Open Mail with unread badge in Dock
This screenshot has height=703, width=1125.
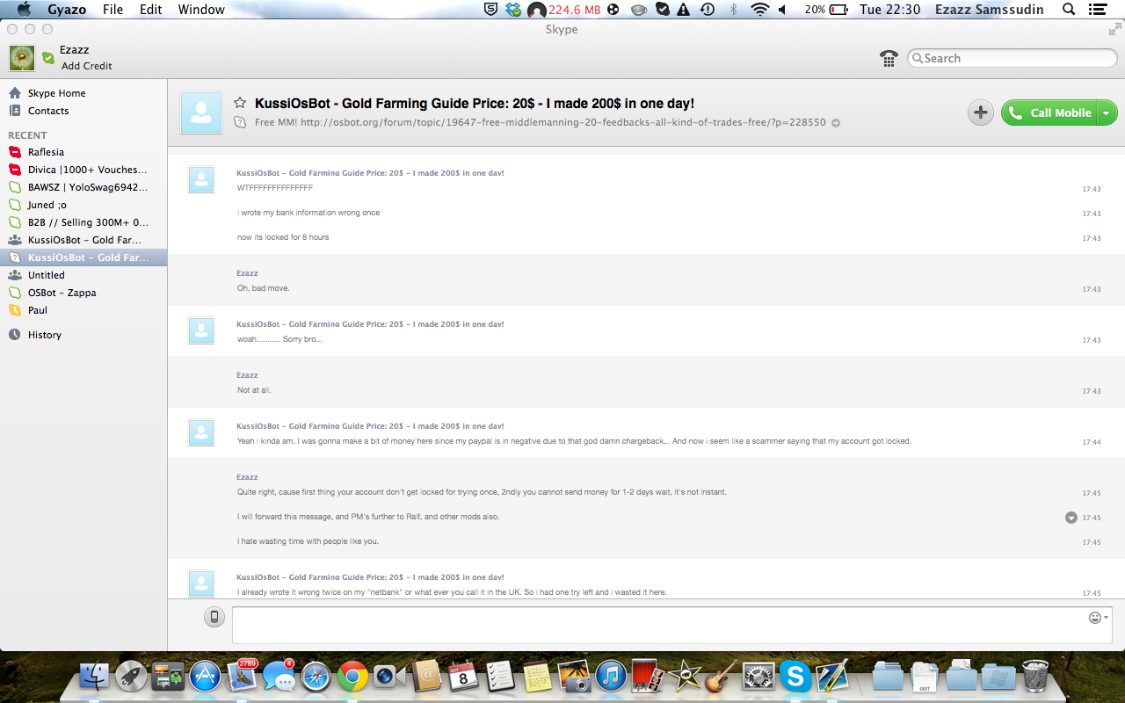(242, 675)
